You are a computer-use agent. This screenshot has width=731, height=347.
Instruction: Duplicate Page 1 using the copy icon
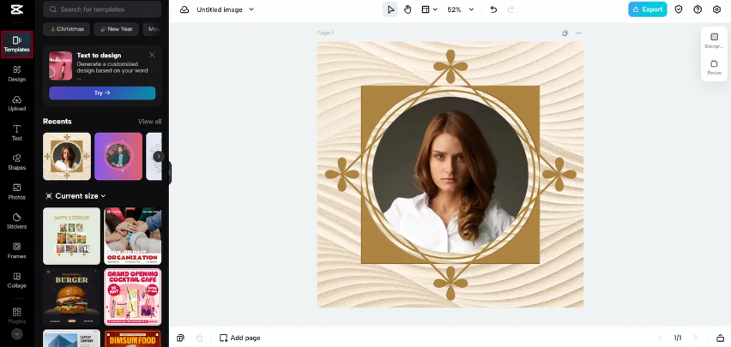[x=565, y=33]
